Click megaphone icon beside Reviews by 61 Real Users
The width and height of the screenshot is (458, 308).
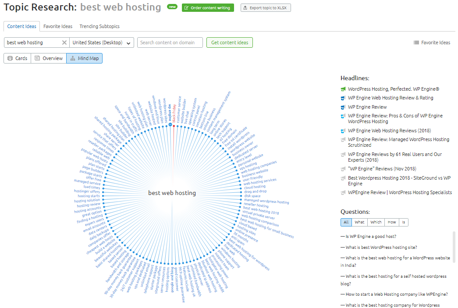click(343, 154)
